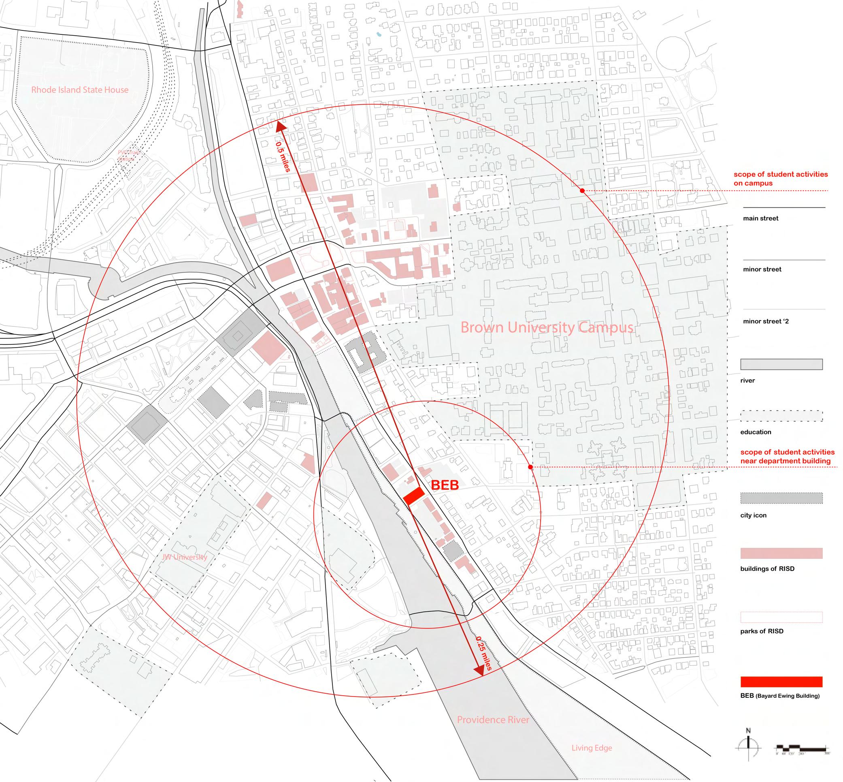This screenshot has width=843, height=782.
Task: Click the Rhode Island State House label
Action: (x=80, y=90)
